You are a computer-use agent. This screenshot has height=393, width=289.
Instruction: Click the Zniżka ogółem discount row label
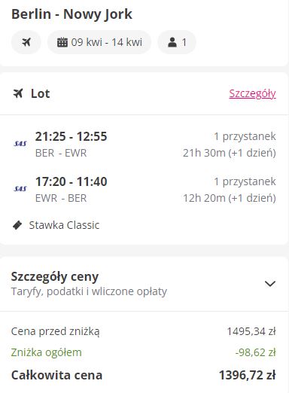click(x=47, y=352)
